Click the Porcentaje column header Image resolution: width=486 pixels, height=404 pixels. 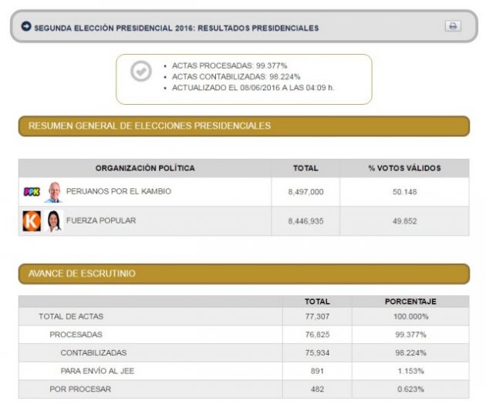[410, 301]
